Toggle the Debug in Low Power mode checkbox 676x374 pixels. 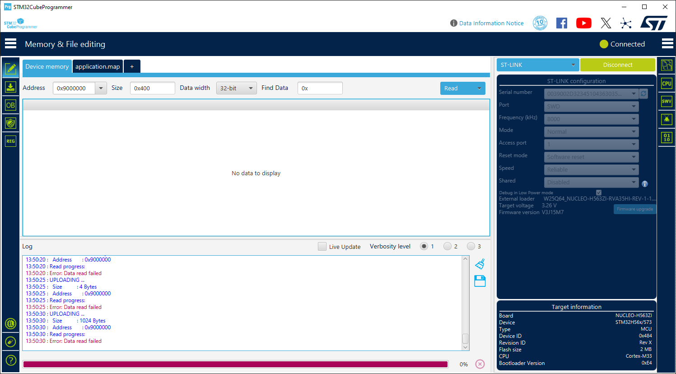pos(598,192)
